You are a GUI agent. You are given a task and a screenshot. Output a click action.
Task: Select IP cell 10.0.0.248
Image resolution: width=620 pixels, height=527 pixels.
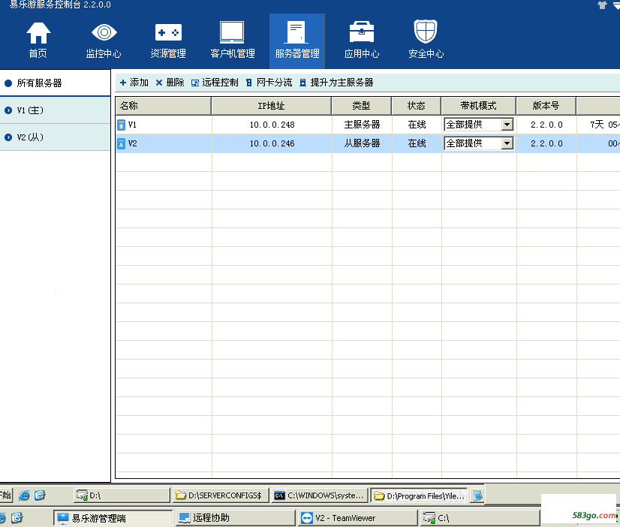click(x=272, y=125)
